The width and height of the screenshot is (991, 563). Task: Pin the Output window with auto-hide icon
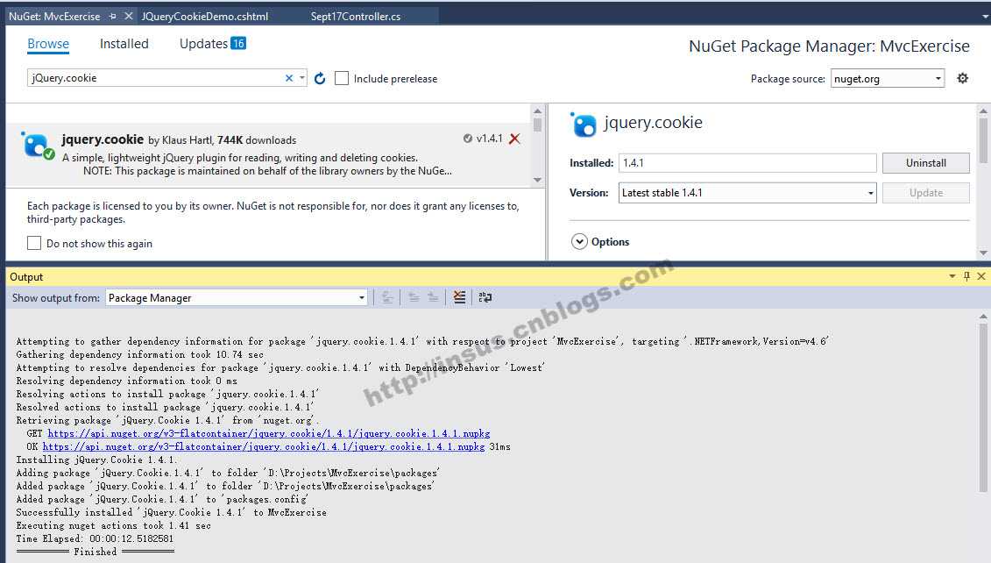point(966,276)
